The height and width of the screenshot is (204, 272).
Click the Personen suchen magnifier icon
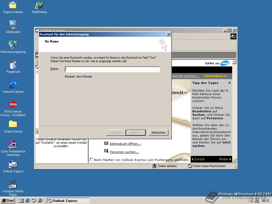tap(106, 151)
